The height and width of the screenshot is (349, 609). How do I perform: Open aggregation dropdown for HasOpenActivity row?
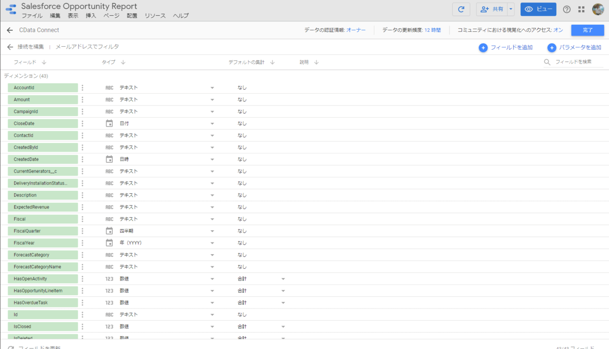[283, 279]
